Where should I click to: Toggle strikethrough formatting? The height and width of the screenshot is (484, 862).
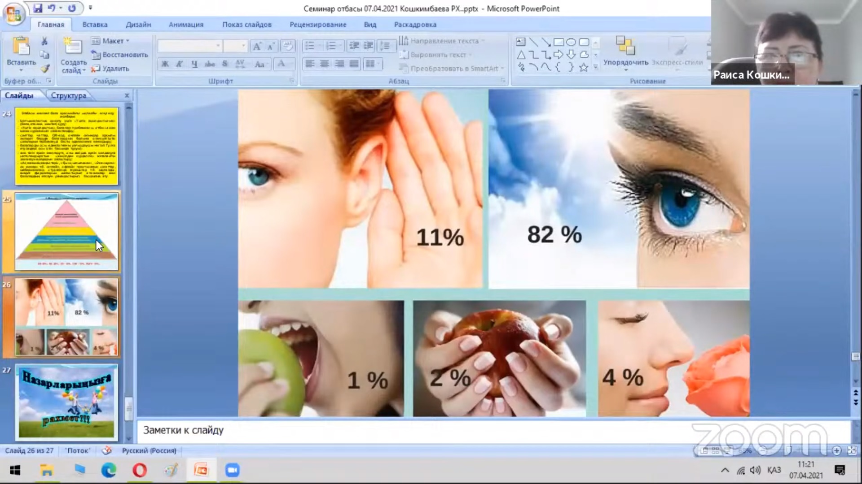pyautogui.click(x=209, y=64)
